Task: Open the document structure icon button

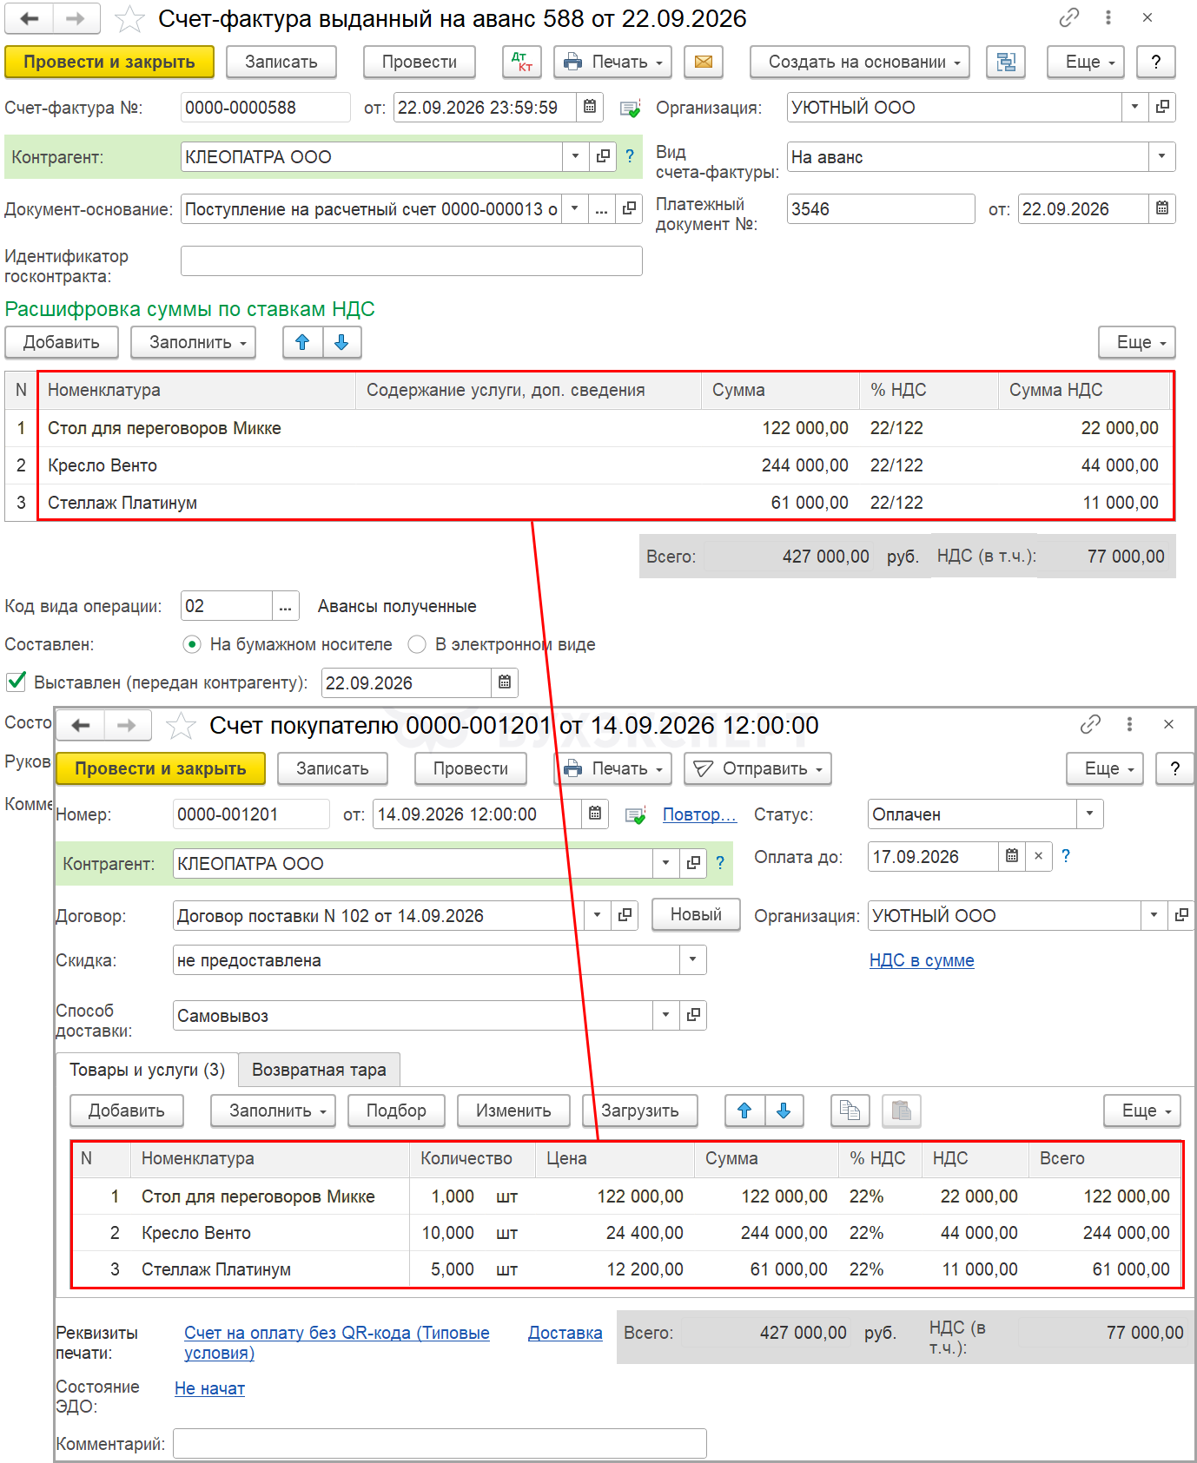Action: coord(1005,62)
